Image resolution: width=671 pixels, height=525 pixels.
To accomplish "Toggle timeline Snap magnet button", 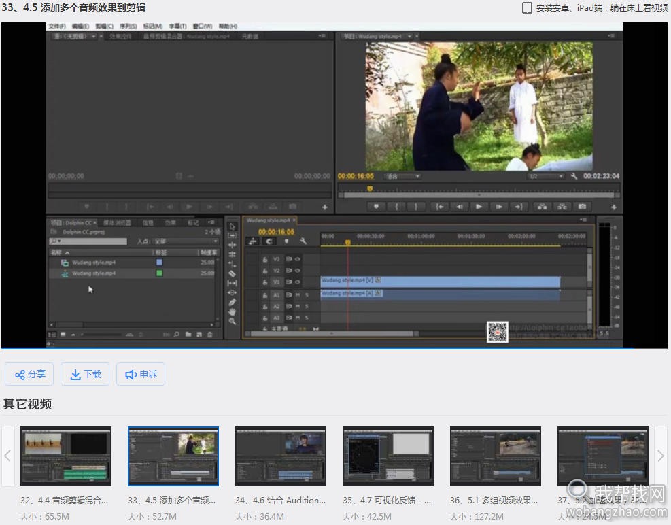I will tap(269, 241).
